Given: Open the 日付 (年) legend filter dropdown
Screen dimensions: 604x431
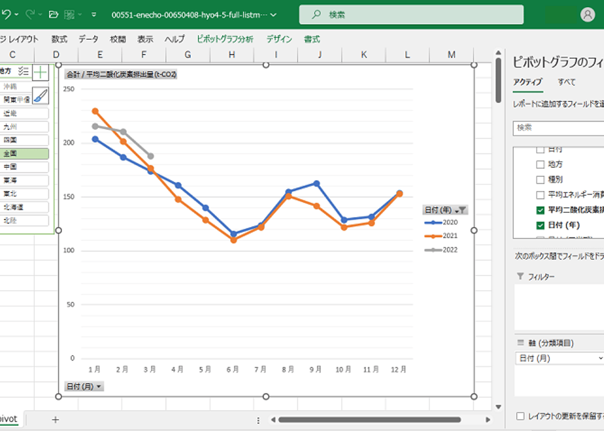Looking at the screenshot, I should (x=445, y=210).
